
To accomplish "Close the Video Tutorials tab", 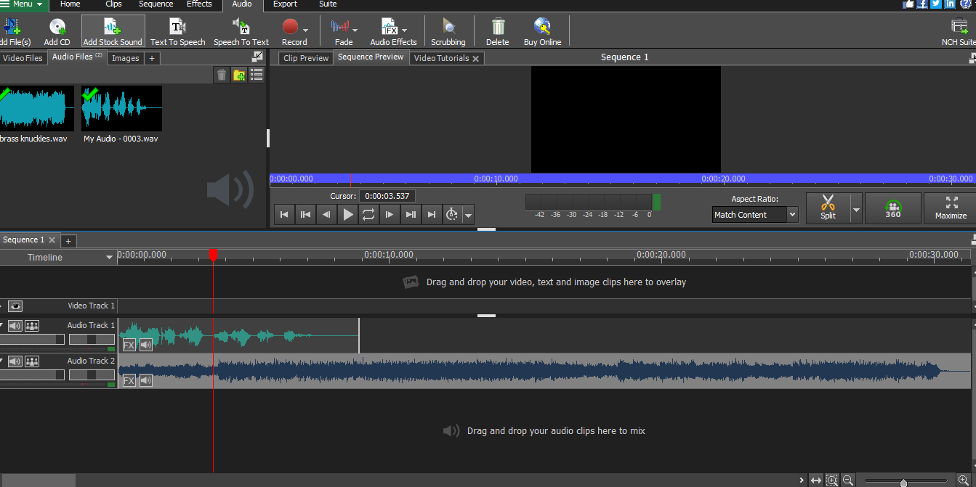I will (x=476, y=59).
